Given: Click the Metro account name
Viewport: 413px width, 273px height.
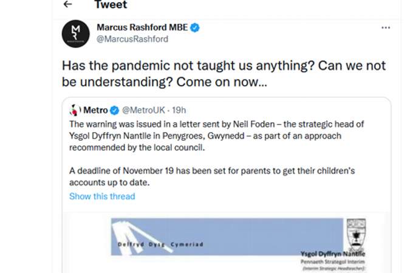Looking at the screenshot, I should coord(95,110).
